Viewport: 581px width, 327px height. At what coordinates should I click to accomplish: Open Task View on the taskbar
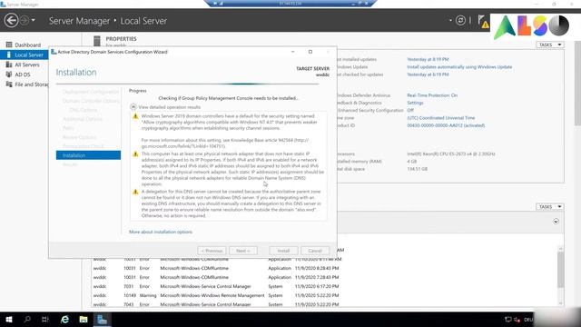point(45,319)
